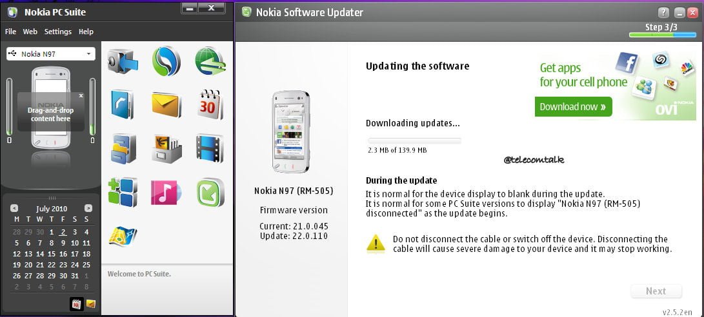Viewport: 704px width, 317px height.
Task: Click the Get apps for your cell phone banner
Action: point(615,85)
